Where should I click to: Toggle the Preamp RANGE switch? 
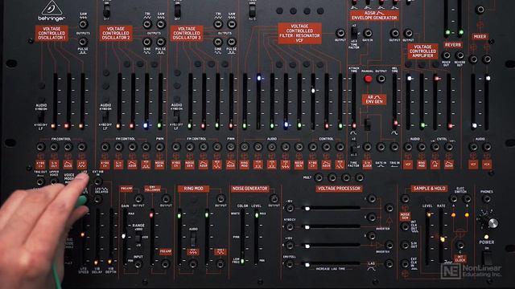[x=138, y=238]
